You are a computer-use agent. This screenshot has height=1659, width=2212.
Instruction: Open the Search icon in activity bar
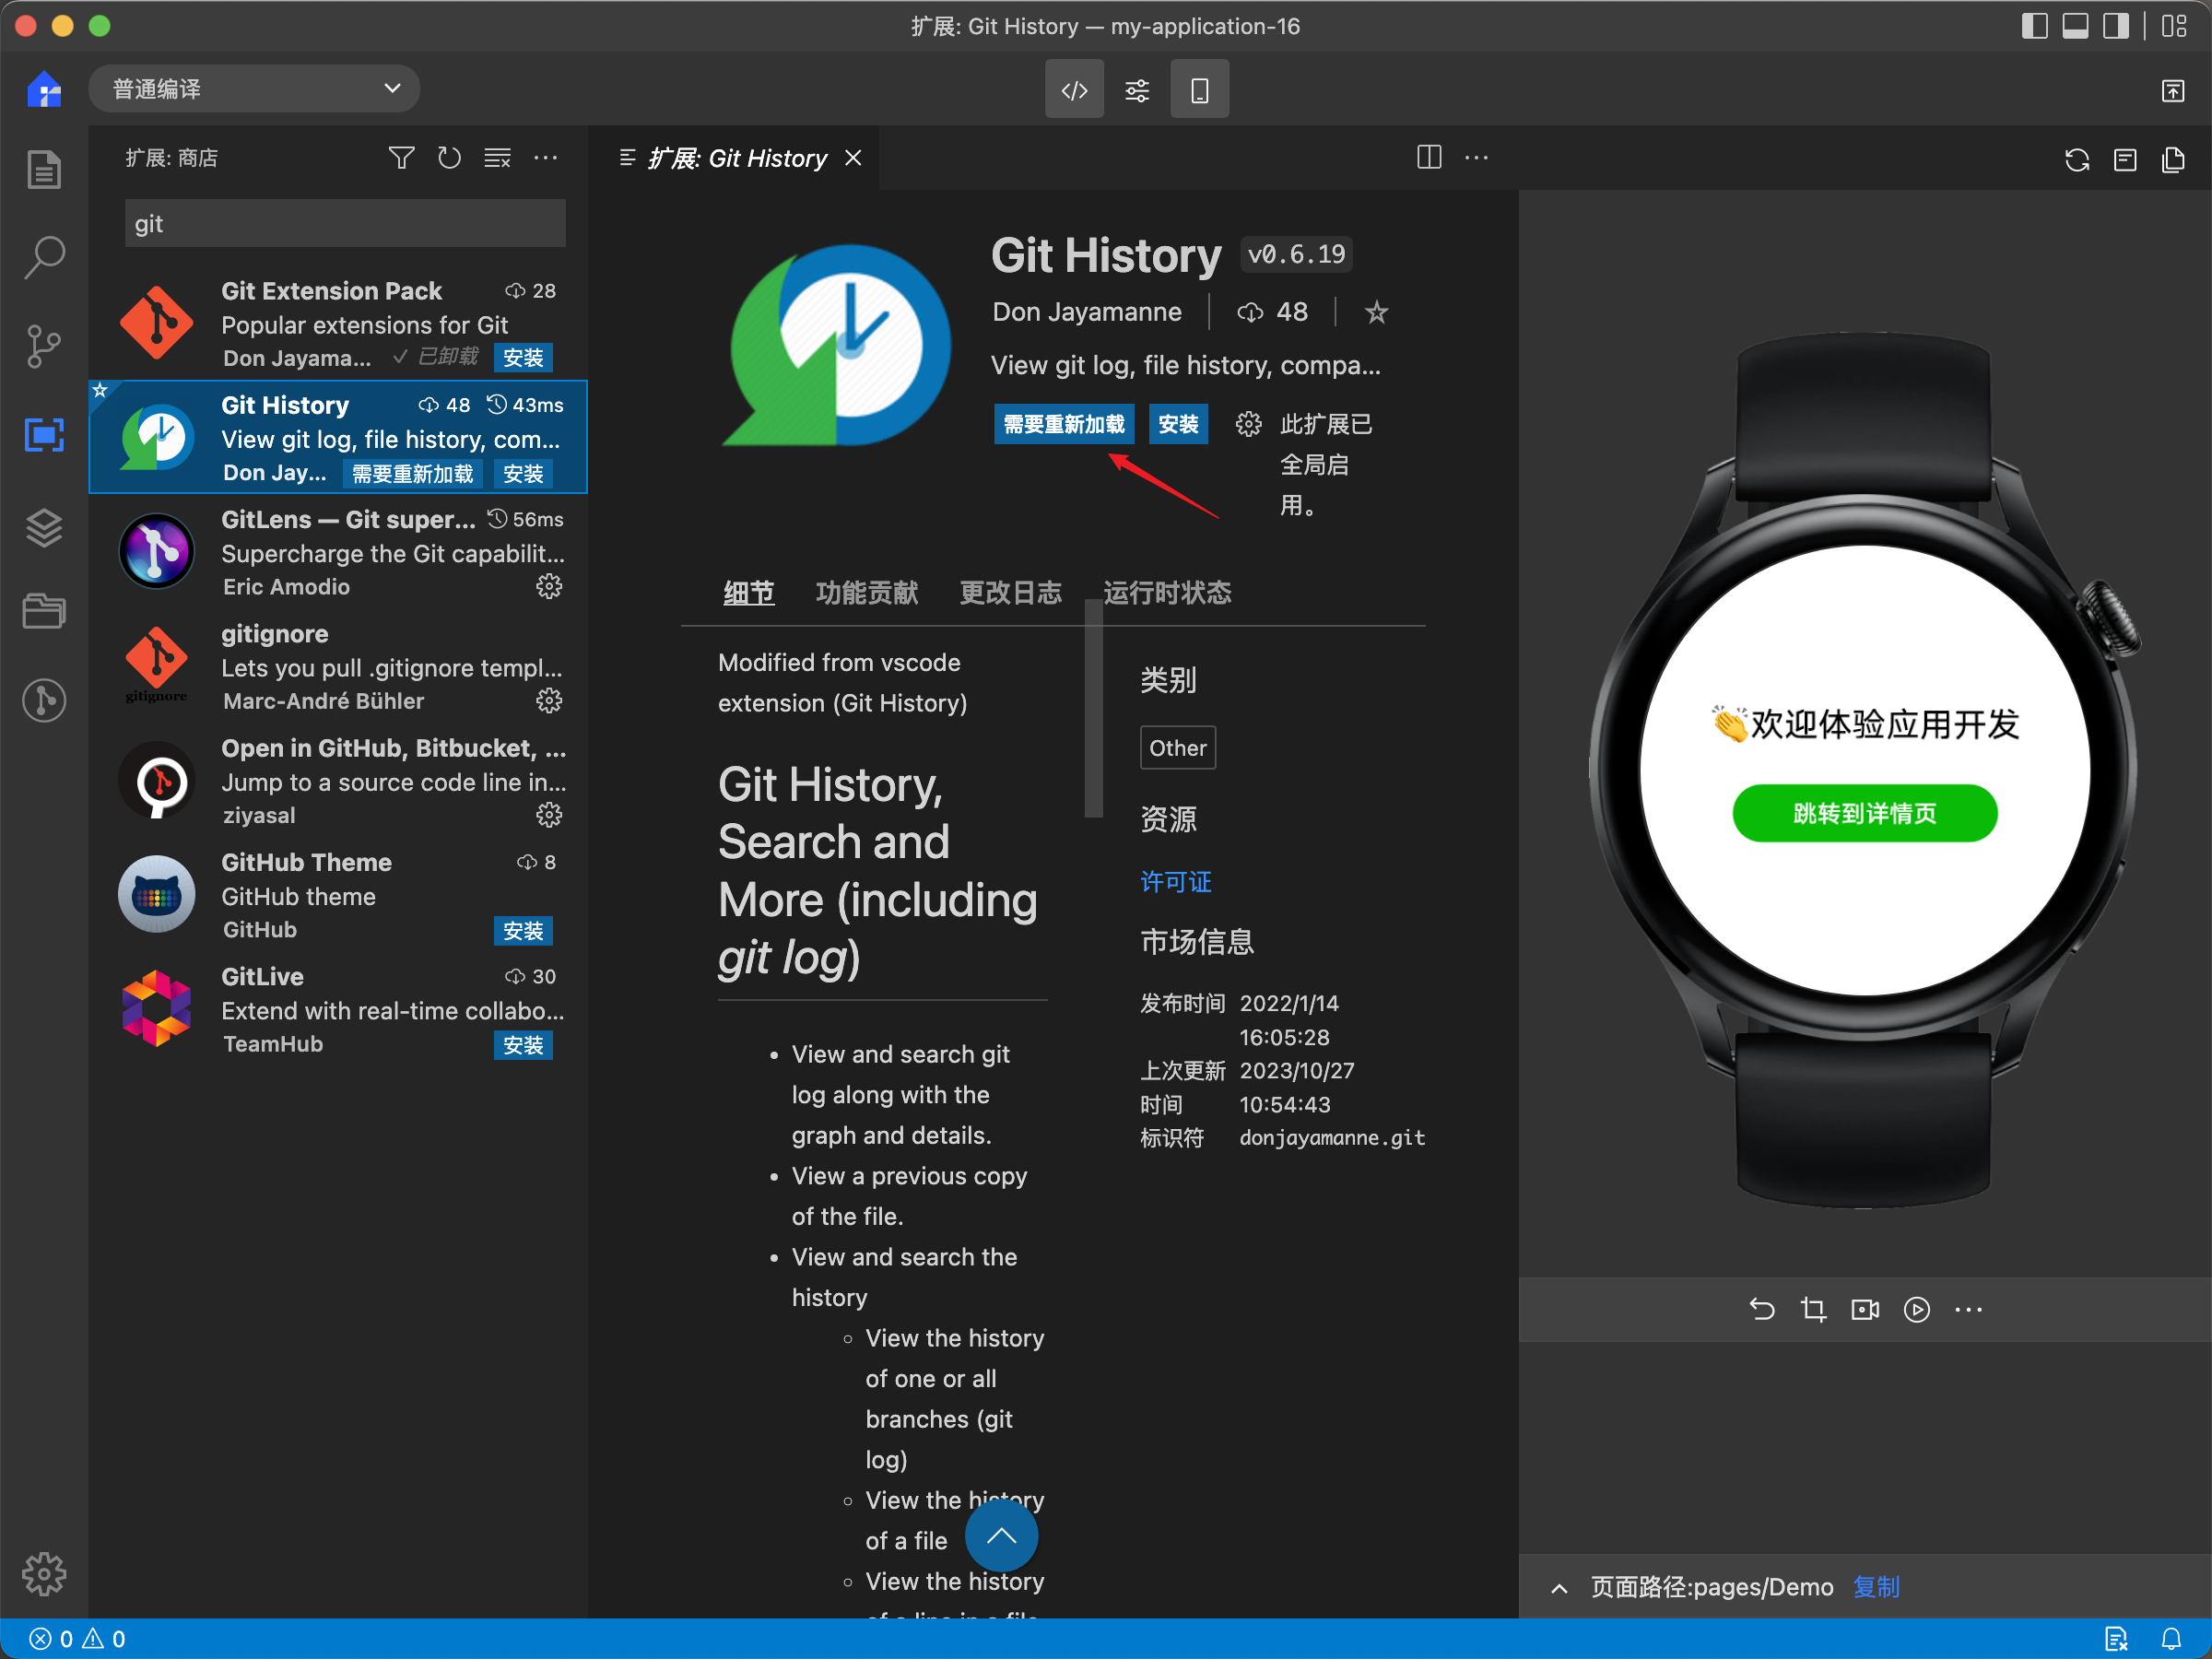click(44, 257)
